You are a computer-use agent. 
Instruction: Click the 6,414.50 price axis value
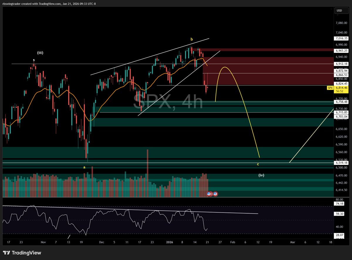tap(342, 190)
